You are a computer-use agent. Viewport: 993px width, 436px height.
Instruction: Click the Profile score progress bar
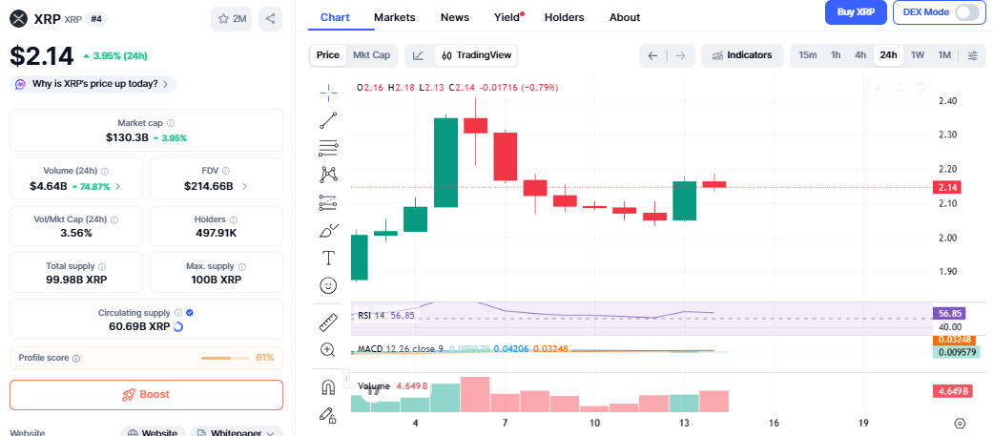coord(225,358)
